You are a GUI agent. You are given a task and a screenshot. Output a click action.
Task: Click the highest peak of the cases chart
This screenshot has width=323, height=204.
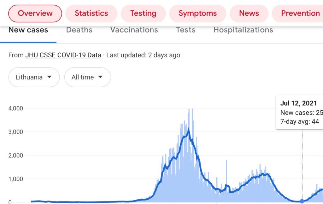pos(192,110)
